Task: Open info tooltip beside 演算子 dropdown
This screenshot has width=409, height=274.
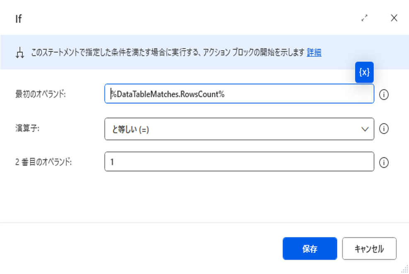Action: click(x=384, y=129)
